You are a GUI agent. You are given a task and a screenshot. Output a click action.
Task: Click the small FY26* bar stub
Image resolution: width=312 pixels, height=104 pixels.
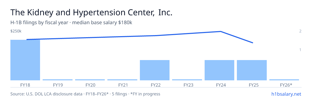pyautogui.click(x=284, y=80)
